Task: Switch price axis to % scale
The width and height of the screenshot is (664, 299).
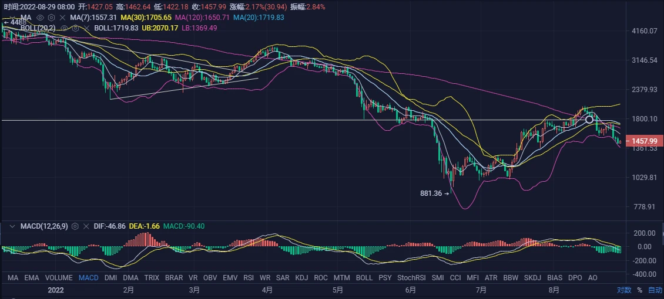Action: point(639,290)
